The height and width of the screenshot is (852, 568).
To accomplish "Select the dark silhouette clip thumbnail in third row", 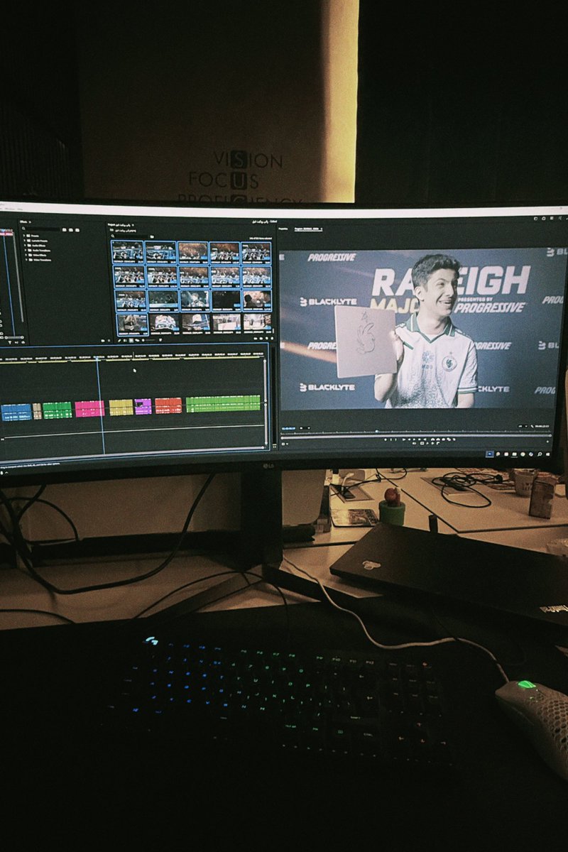I will coord(256,301).
